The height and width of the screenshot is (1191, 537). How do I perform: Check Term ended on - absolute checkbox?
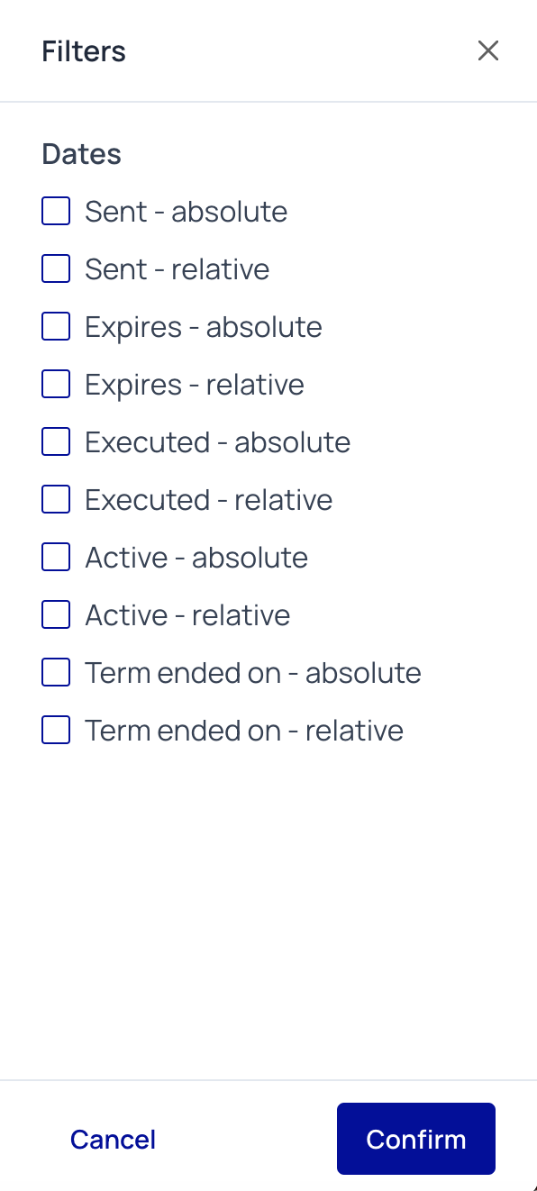[x=56, y=673]
